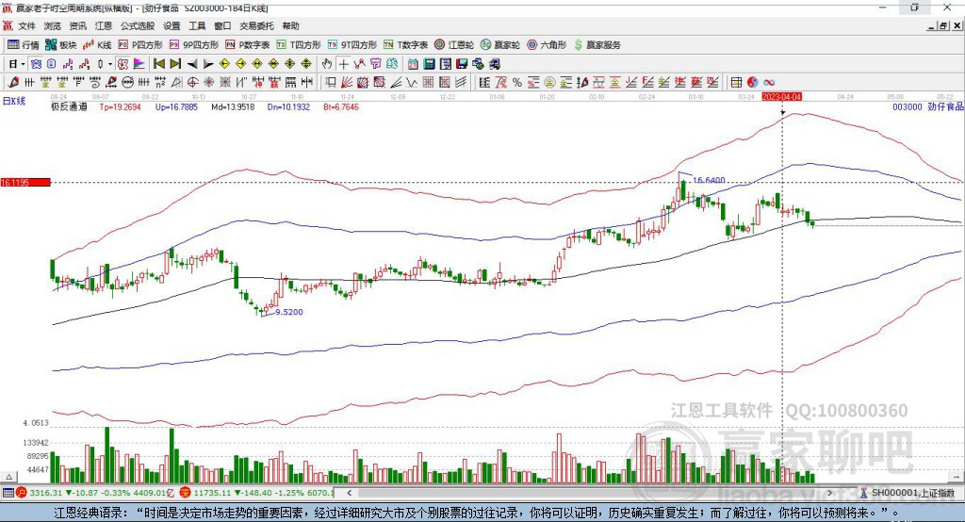Image resolution: width=965 pixels, height=522 pixels.
Task: Open the 六角形 hexagon tool
Action: point(547,45)
